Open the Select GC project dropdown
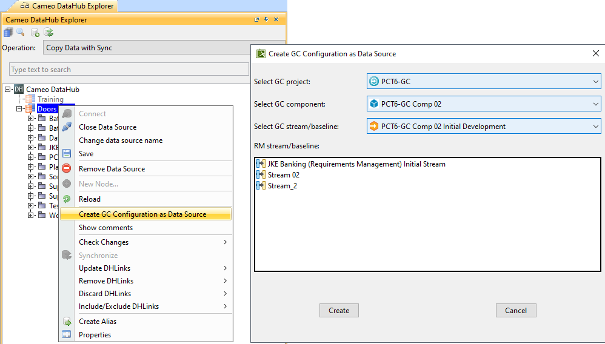This screenshot has width=605, height=344. (483, 82)
